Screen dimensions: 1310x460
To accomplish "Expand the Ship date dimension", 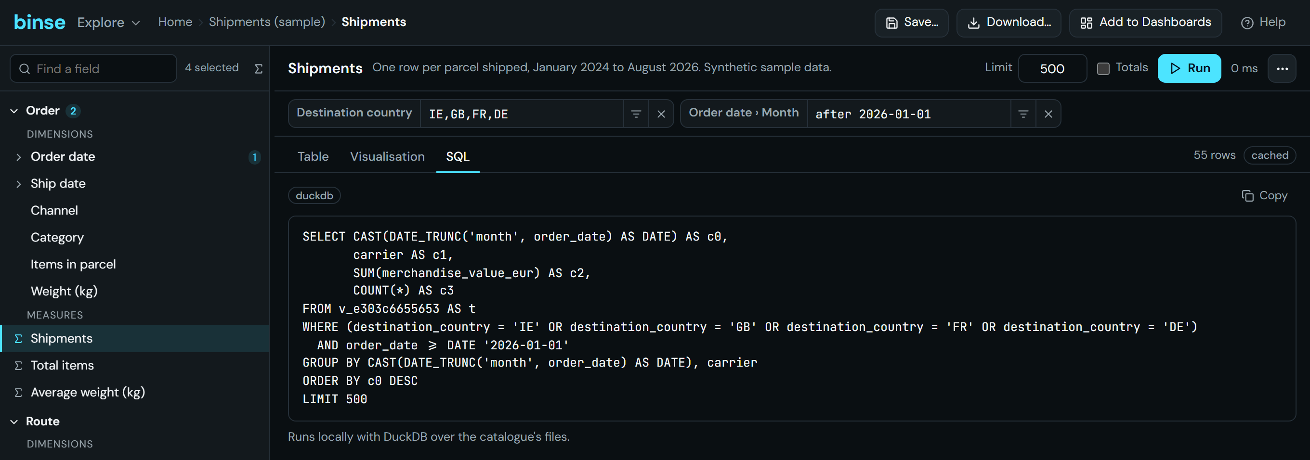I will click(19, 183).
